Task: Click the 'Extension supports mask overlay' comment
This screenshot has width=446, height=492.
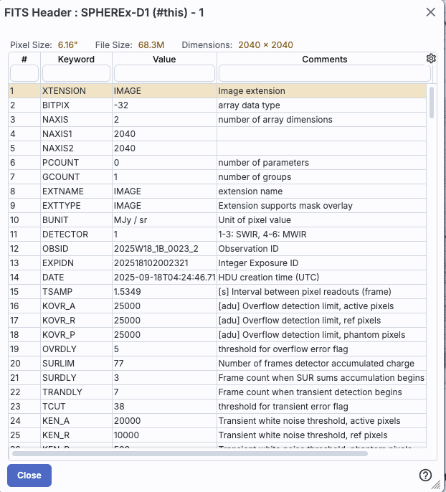Action: [321, 206]
